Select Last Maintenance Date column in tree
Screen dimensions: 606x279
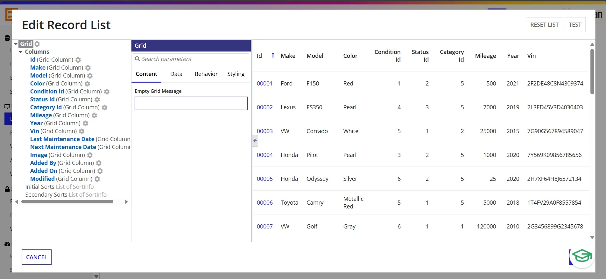(x=62, y=139)
